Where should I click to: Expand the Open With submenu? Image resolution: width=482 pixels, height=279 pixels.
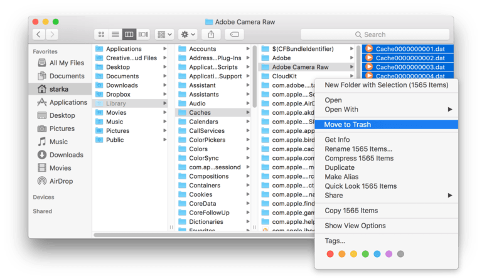tap(387, 110)
